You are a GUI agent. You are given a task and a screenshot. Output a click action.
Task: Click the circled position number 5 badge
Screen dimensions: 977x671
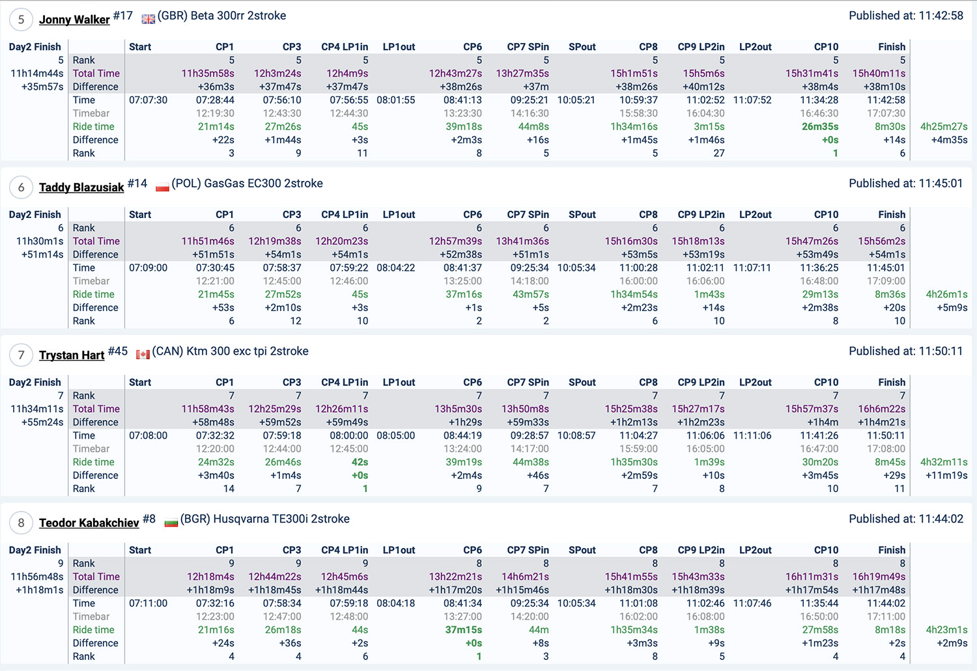click(x=21, y=20)
